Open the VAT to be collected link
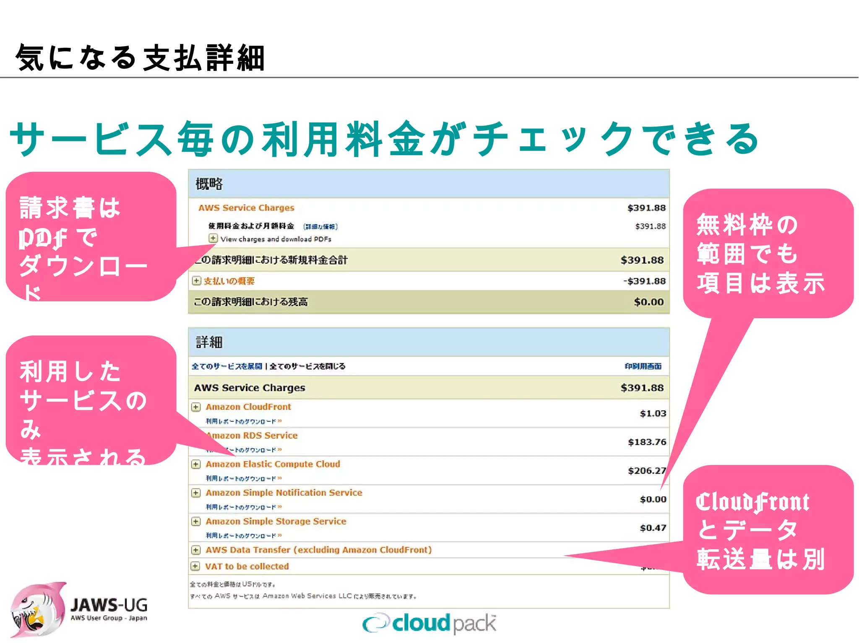 247,566
